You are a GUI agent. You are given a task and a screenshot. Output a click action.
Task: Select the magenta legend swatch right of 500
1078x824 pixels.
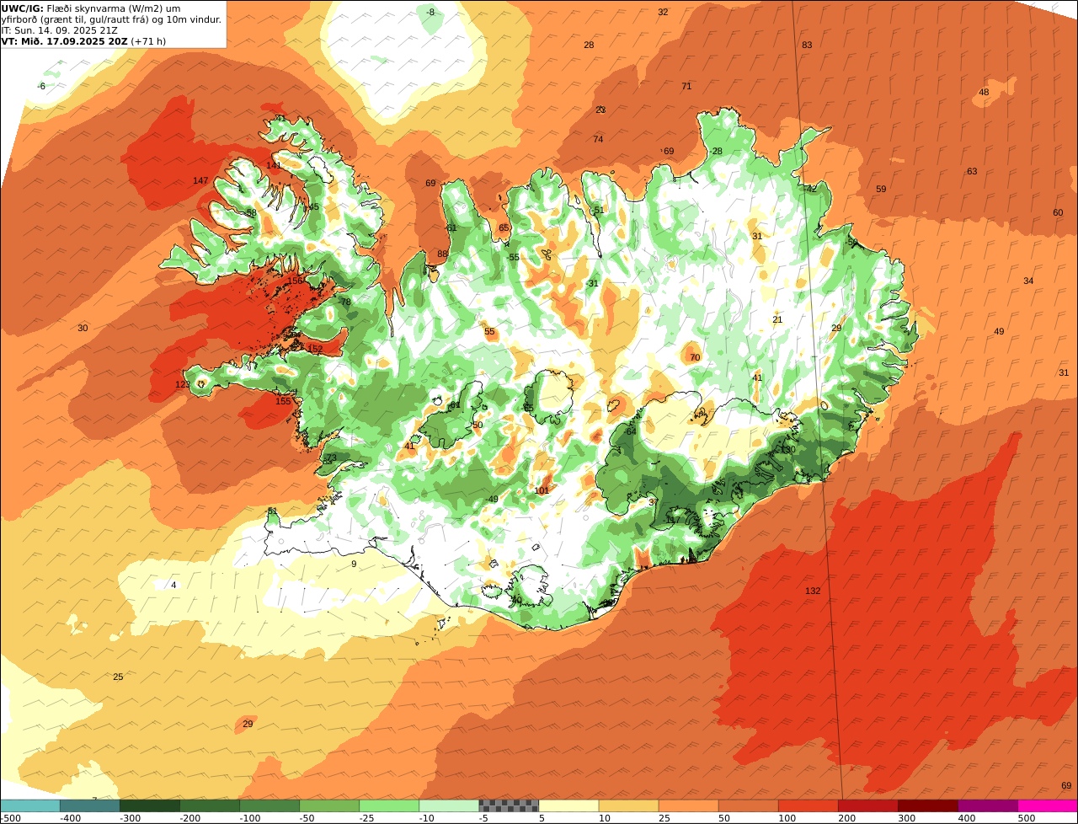[1048, 805]
